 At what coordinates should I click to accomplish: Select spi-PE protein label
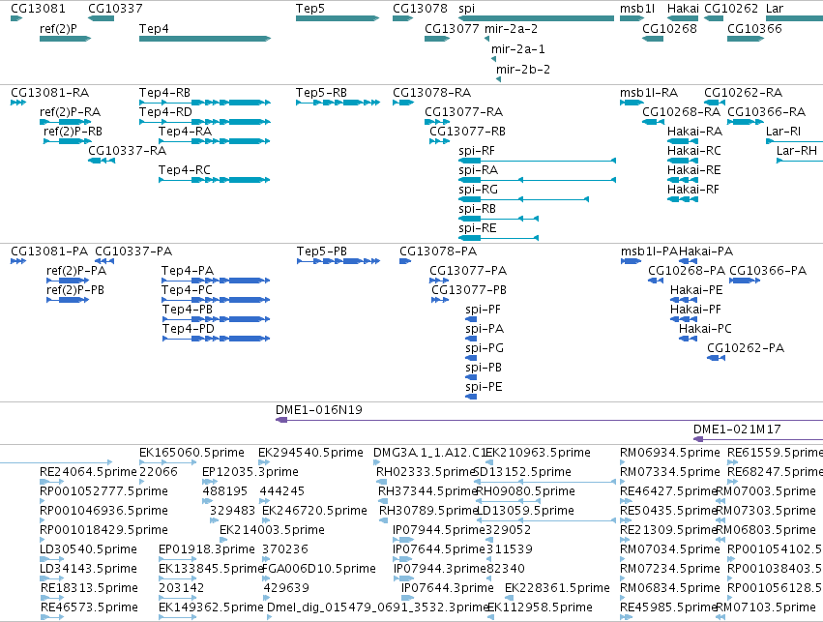pyautogui.click(x=484, y=387)
